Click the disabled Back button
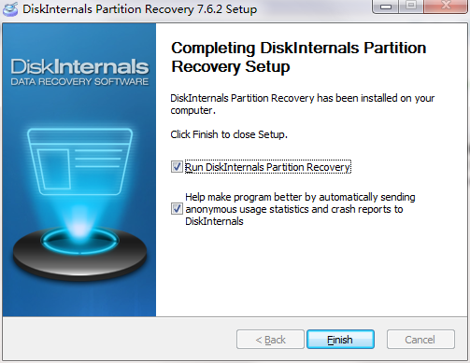The height and width of the screenshot is (363, 470). (270, 340)
